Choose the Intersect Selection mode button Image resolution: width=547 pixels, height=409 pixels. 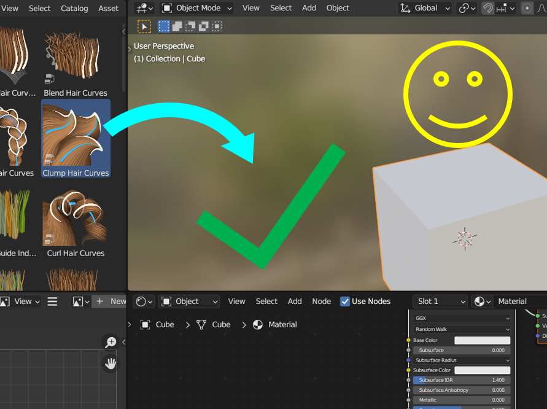217,26
